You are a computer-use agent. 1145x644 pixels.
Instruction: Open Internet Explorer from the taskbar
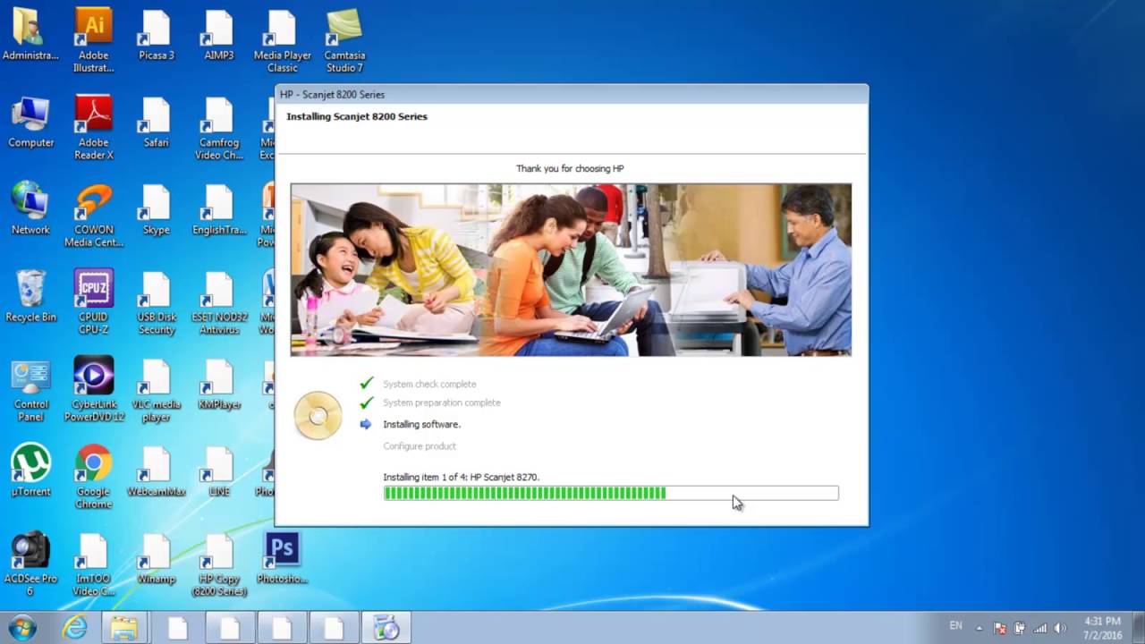75,628
